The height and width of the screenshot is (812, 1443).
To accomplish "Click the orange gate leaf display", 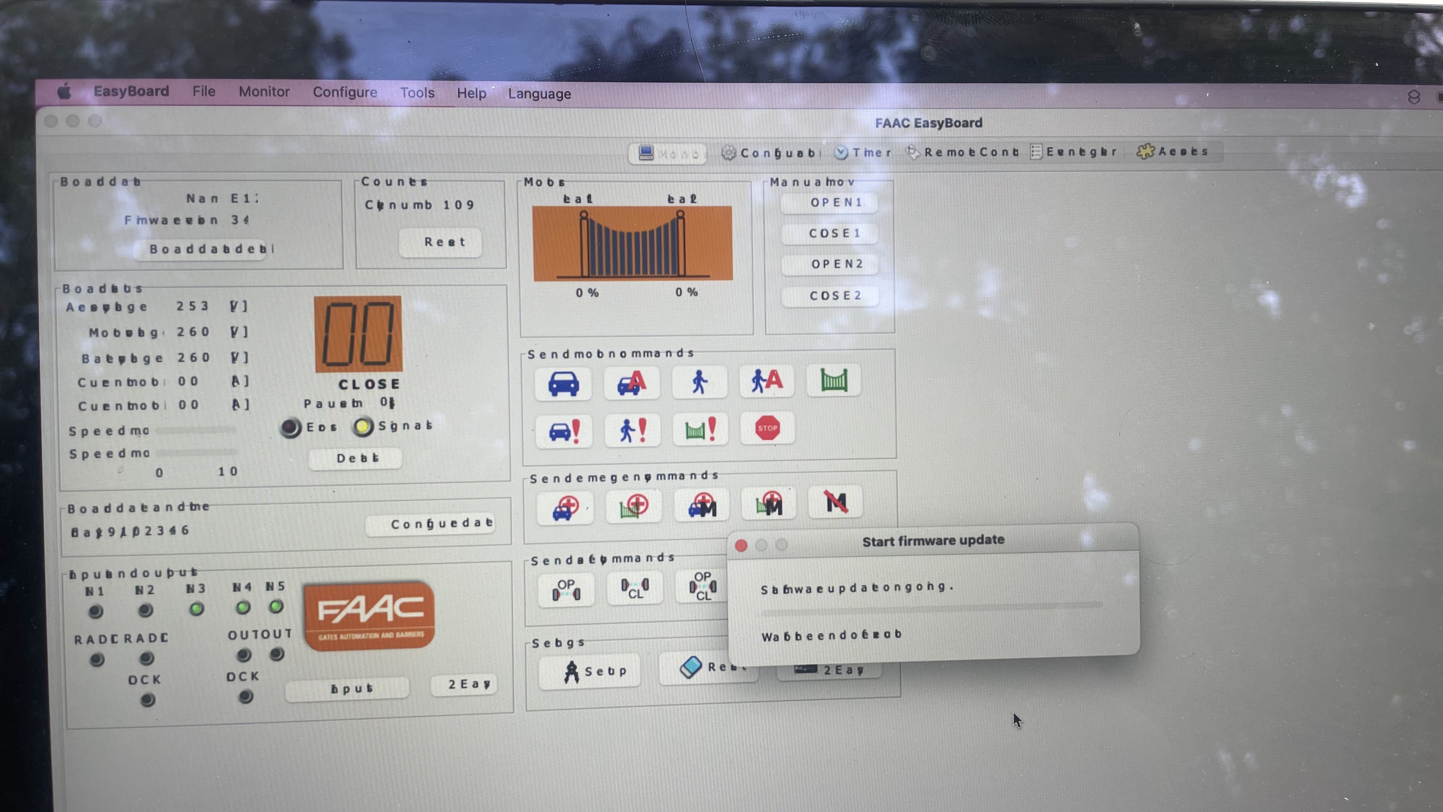I will pos(632,243).
